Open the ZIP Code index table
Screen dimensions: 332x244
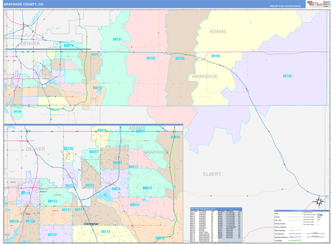point(216,226)
